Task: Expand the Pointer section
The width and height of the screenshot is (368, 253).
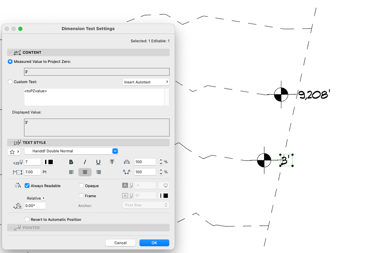Action: (11, 227)
